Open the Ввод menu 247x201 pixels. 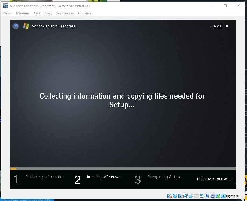pyautogui.click(x=48, y=13)
